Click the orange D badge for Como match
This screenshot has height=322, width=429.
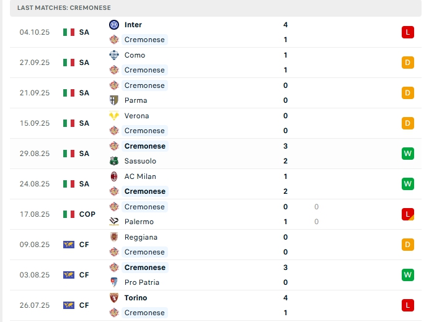pos(407,63)
